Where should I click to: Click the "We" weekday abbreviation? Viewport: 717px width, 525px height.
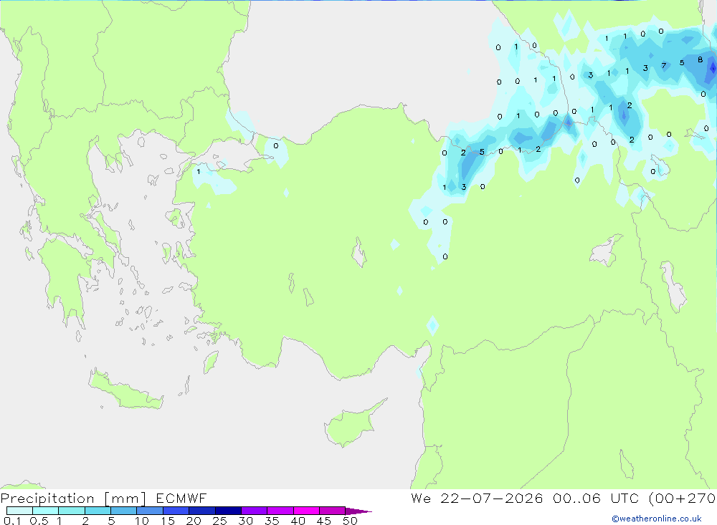(421, 498)
